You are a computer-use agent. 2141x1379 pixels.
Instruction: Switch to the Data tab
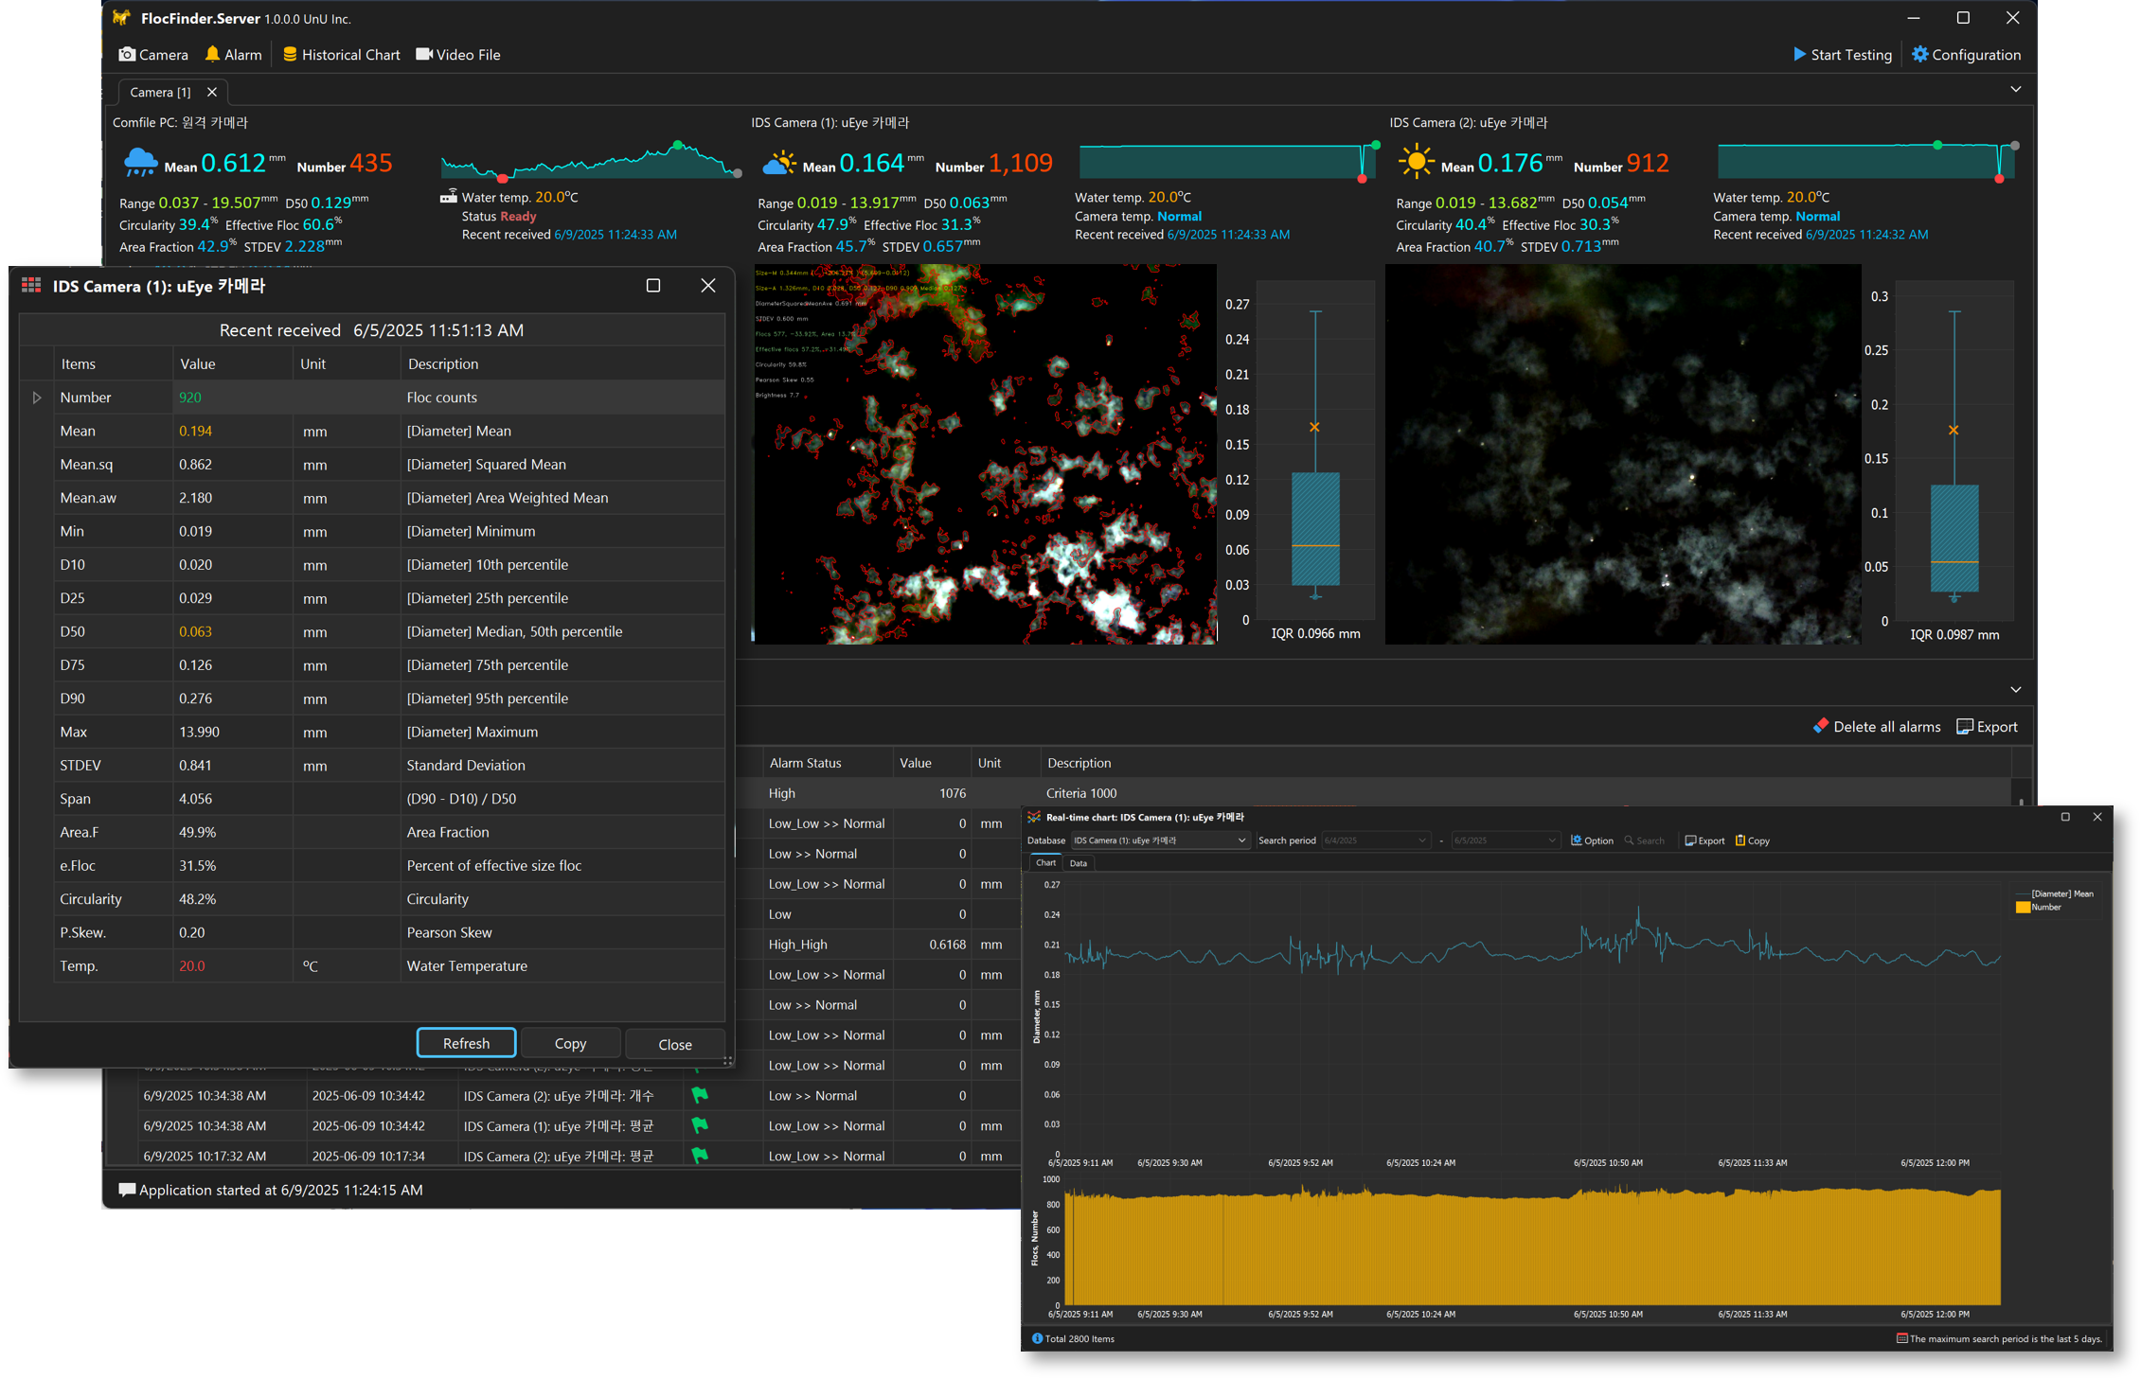point(1078,863)
